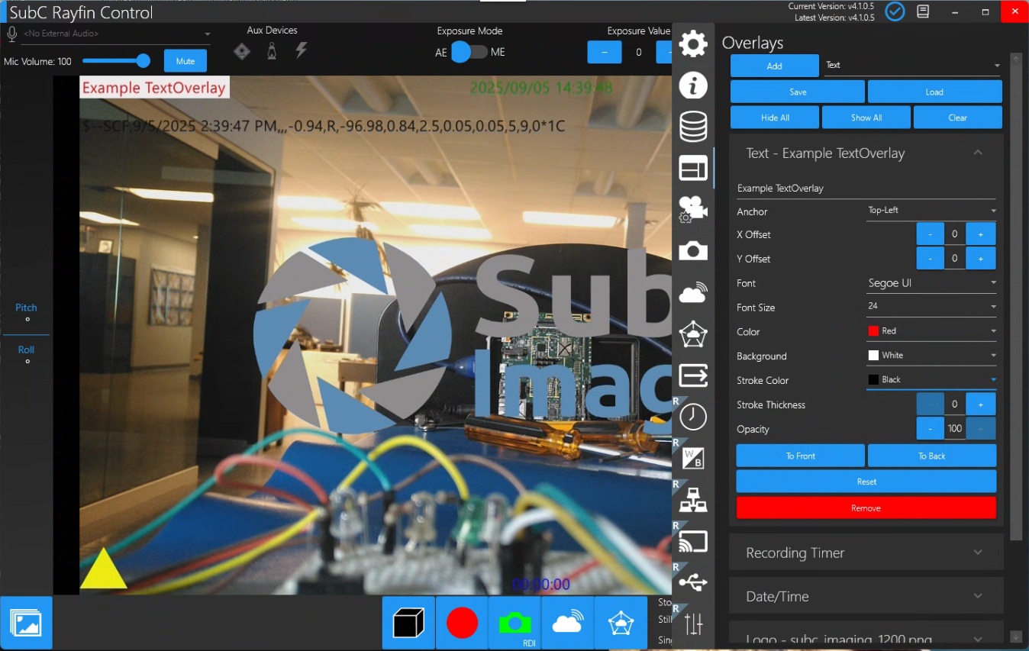Open the database storage sidebar icon
Screen dimensions: 1029x651
pyautogui.click(x=693, y=127)
